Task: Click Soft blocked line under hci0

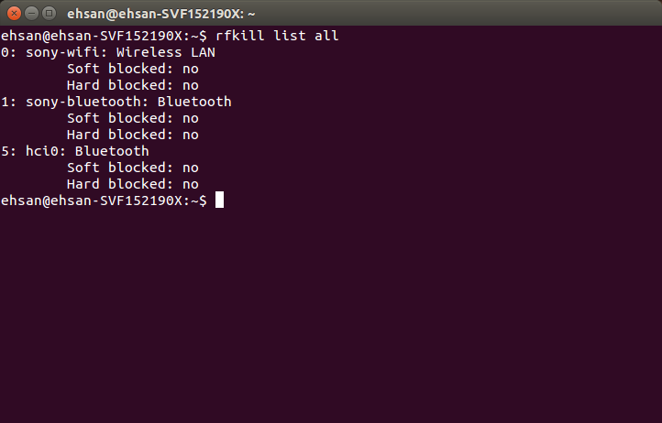Action: pyautogui.click(x=133, y=168)
